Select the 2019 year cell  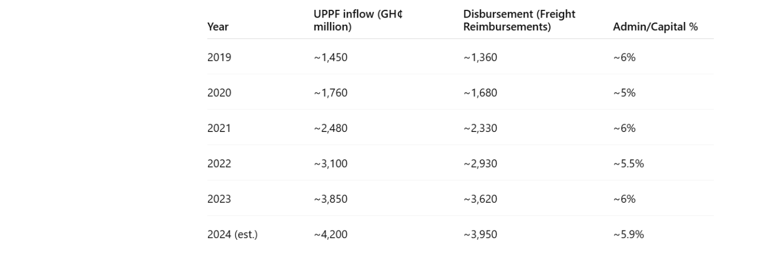(x=219, y=57)
